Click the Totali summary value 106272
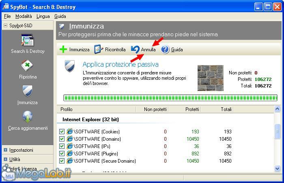The height and width of the screenshot is (183, 284). click(x=263, y=86)
